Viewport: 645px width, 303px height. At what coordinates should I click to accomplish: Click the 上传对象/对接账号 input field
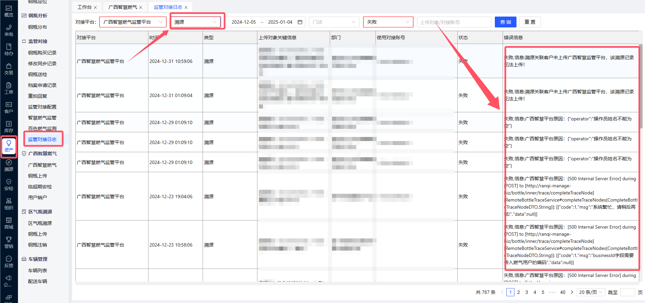click(454, 22)
